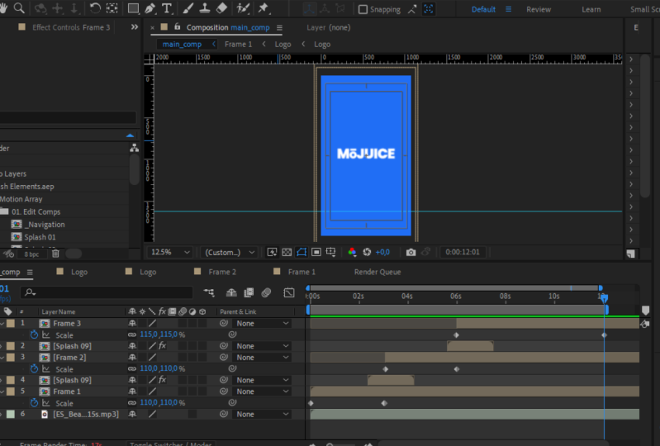Select the Rotation tool
The height and width of the screenshot is (446, 660).
(x=95, y=8)
